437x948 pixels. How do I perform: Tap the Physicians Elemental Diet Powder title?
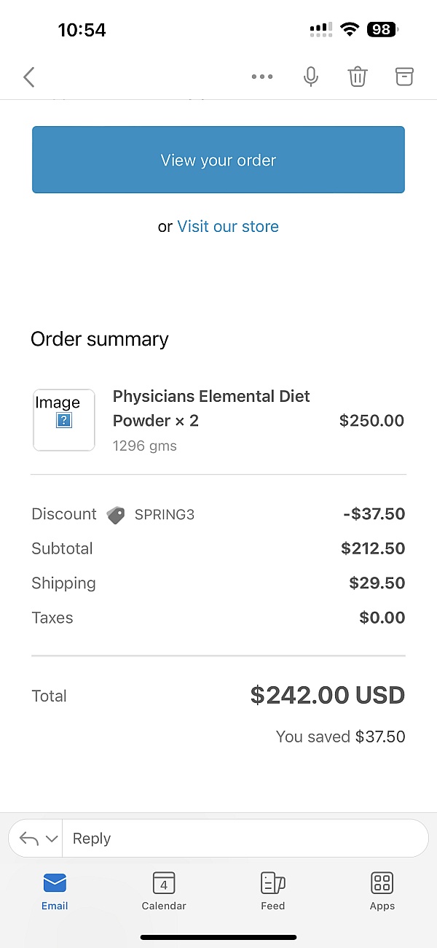coord(211,408)
